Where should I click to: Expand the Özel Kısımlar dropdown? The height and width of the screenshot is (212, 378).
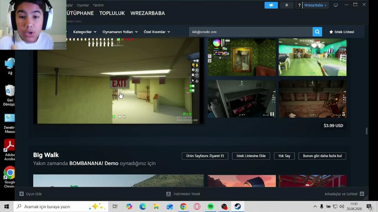(x=157, y=32)
